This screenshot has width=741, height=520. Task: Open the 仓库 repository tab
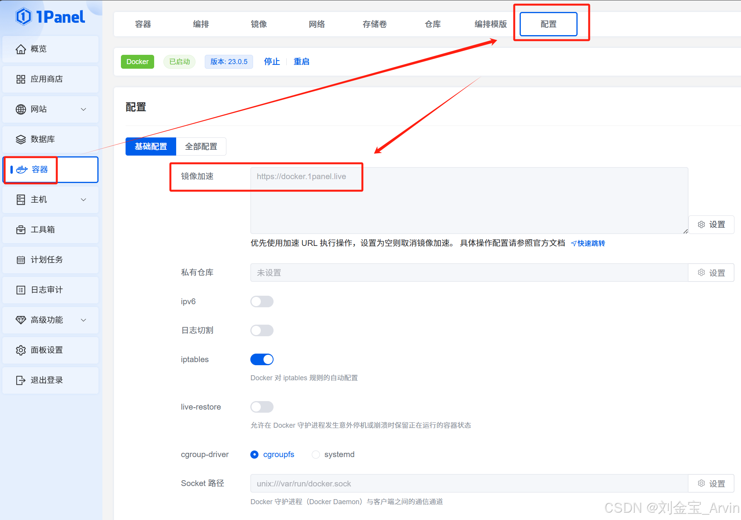433,24
